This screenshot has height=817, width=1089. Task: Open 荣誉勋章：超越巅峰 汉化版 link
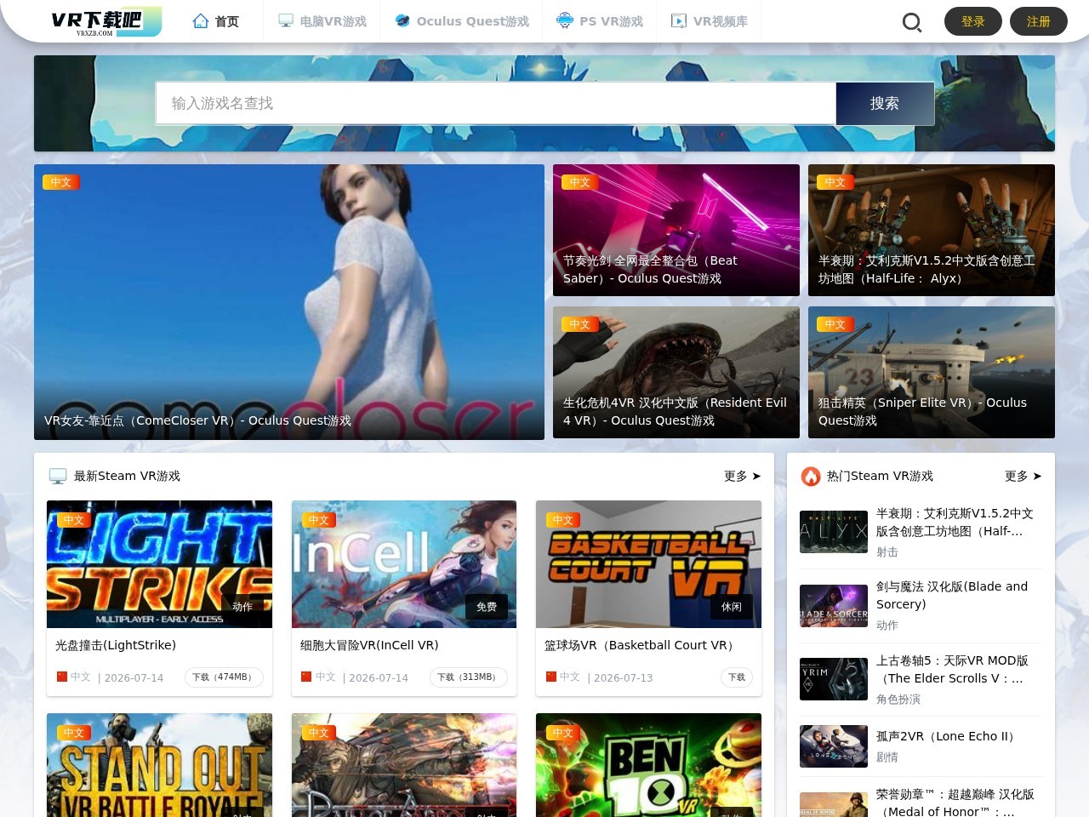[955, 802]
